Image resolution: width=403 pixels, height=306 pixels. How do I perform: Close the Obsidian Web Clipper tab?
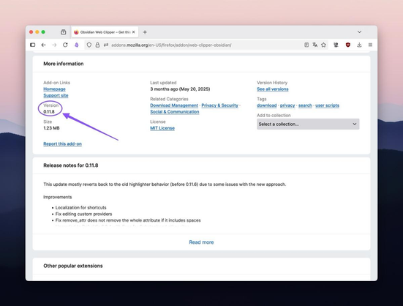[x=133, y=32]
